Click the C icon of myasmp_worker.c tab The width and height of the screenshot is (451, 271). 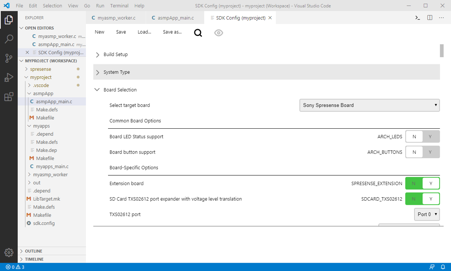click(x=93, y=18)
